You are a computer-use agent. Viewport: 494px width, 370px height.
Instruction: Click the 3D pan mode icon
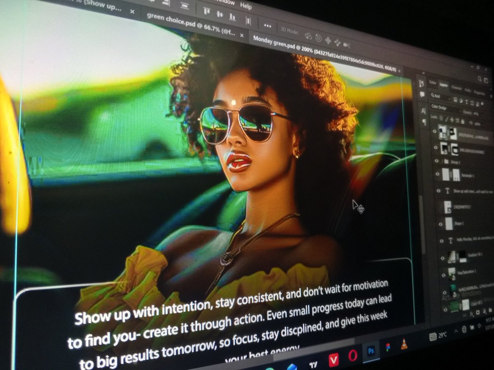click(328, 40)
